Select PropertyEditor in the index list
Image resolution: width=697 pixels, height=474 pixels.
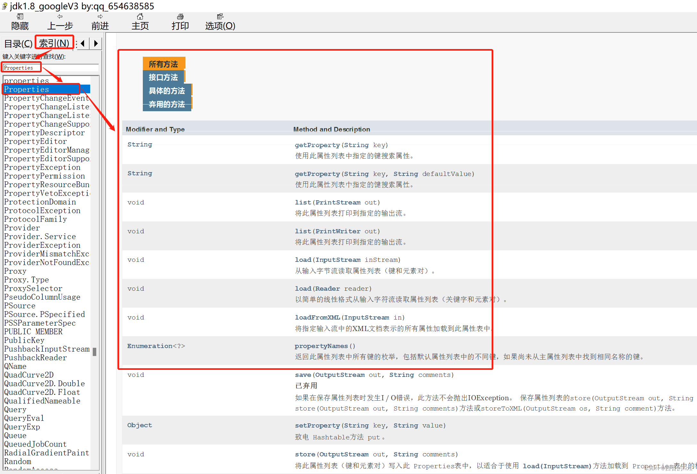click(x=36, y=141)
